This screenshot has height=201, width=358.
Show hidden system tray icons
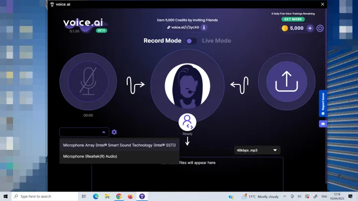click(285, 196)
